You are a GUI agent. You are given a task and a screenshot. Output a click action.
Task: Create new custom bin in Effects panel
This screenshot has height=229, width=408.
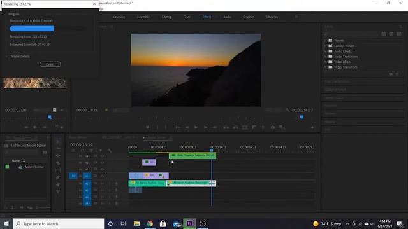(391, 74)
